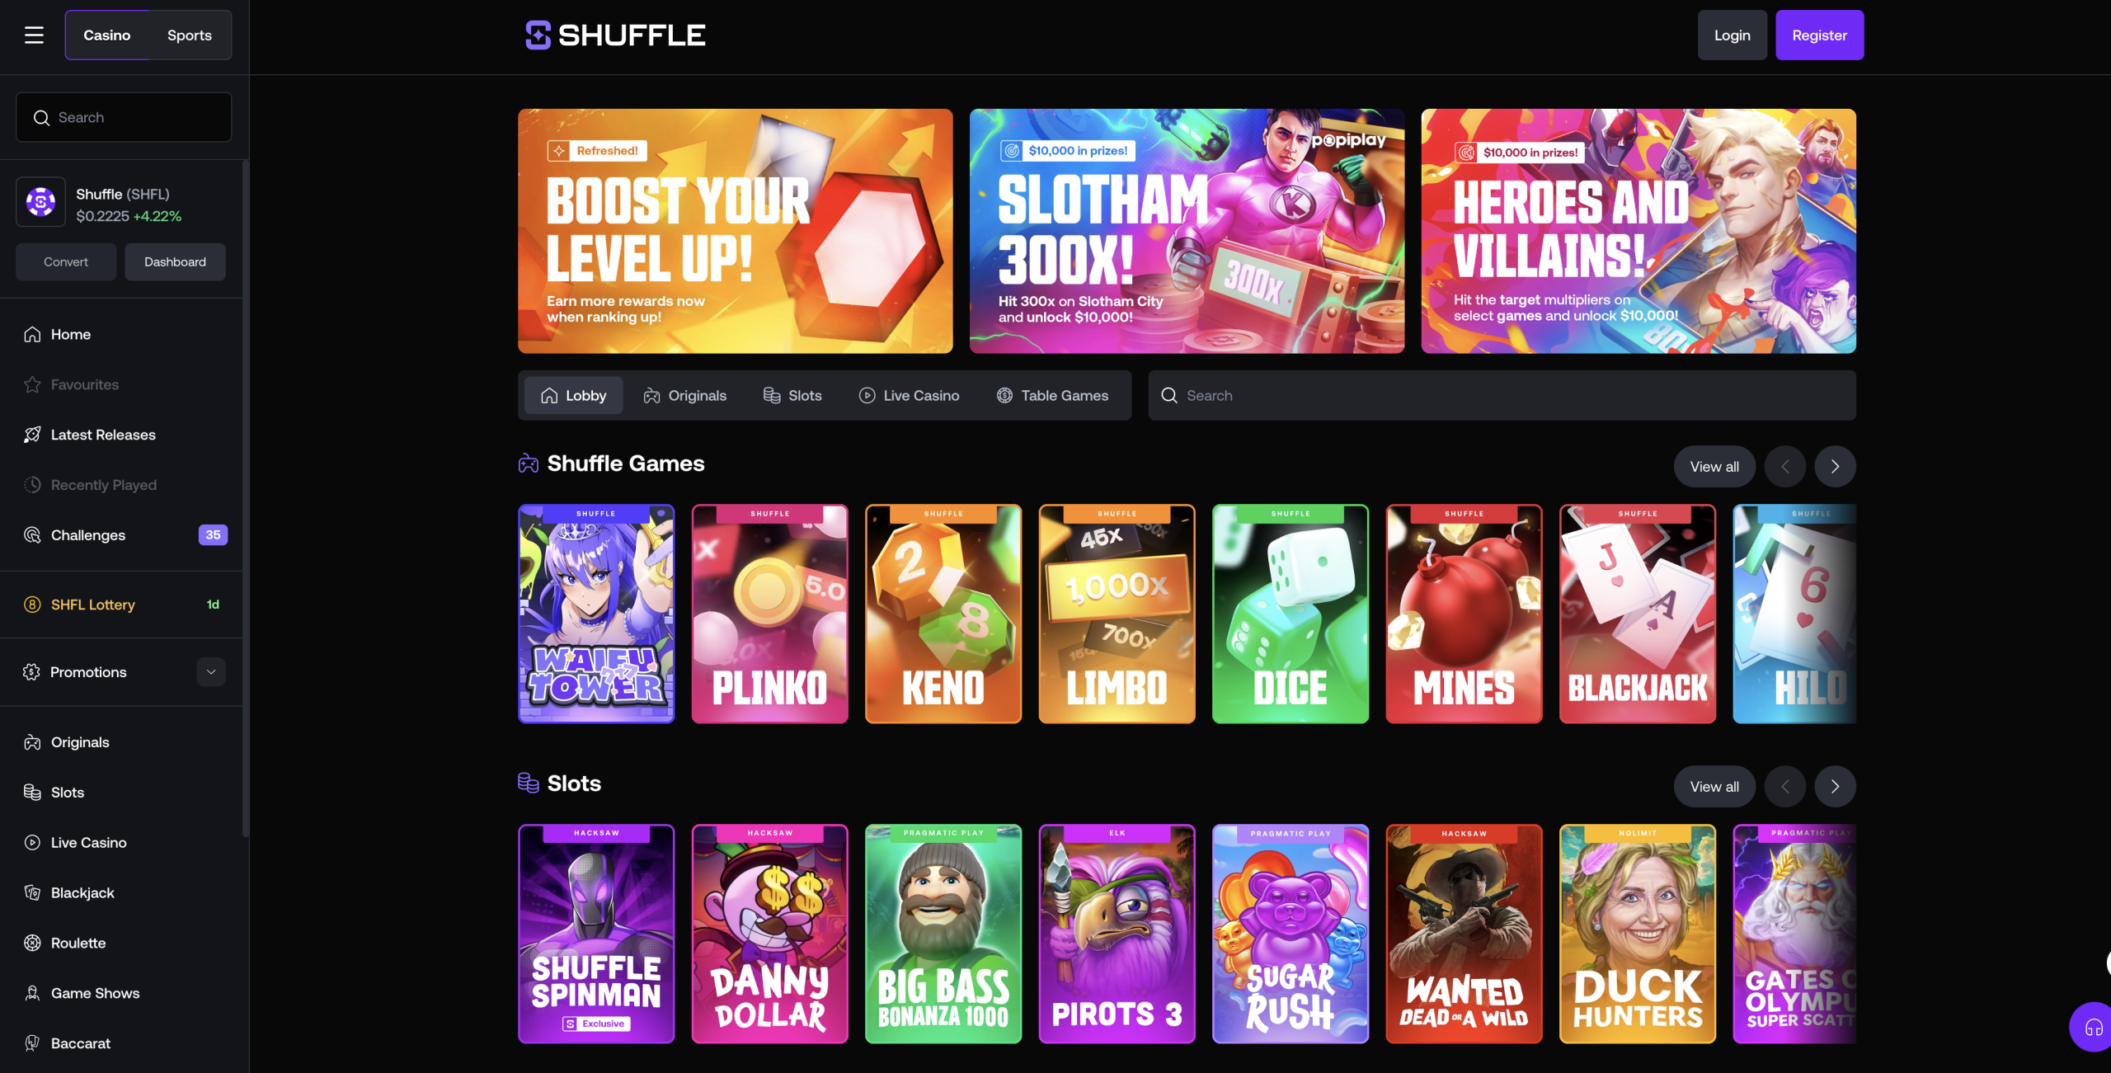Image resolution: width=2111 pixels, height=1073 pixels.
Task: Expand the Promotions dropdown chevron
Action: pyautogui.click(x=211, y=672)
